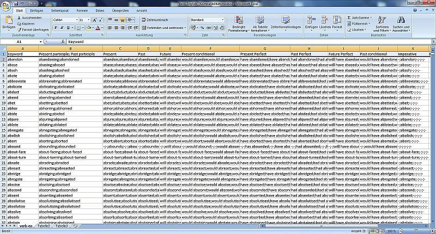Open the Tabelle3 sheet tab

(62, 226)
